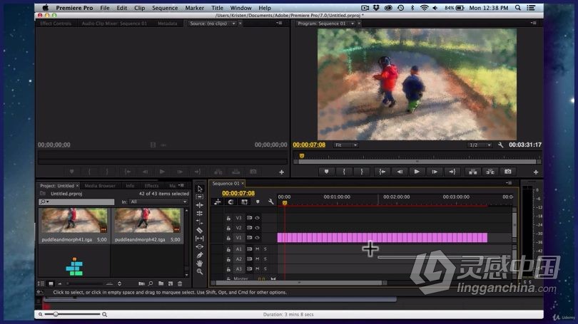Select the Razor tool
The width and height of the screenshot is (578, 324).
(x=199, y=230)
